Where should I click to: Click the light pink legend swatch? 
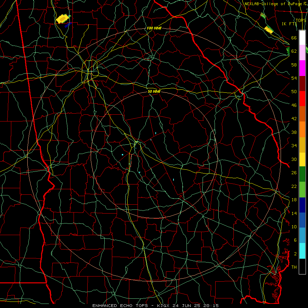point(302,52)
